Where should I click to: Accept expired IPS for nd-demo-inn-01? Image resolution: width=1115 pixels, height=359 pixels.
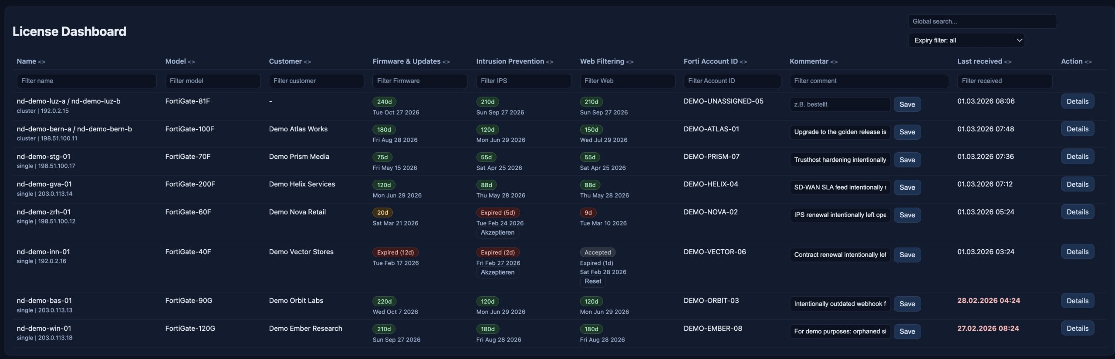[x=497, y=272]
